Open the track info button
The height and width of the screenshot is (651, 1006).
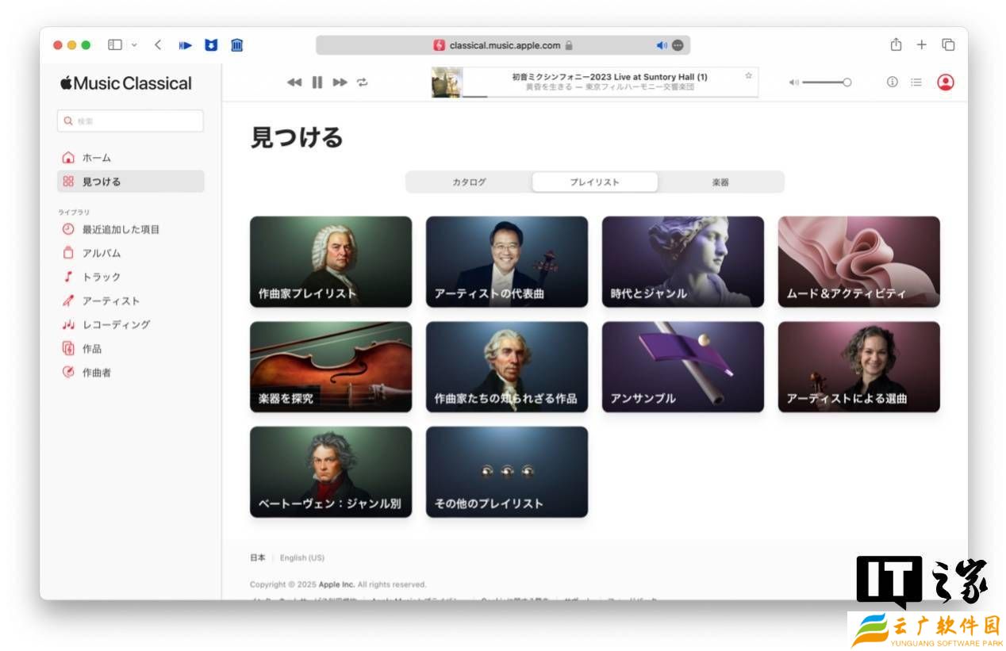pyautogui.click(x=892, y=82)
